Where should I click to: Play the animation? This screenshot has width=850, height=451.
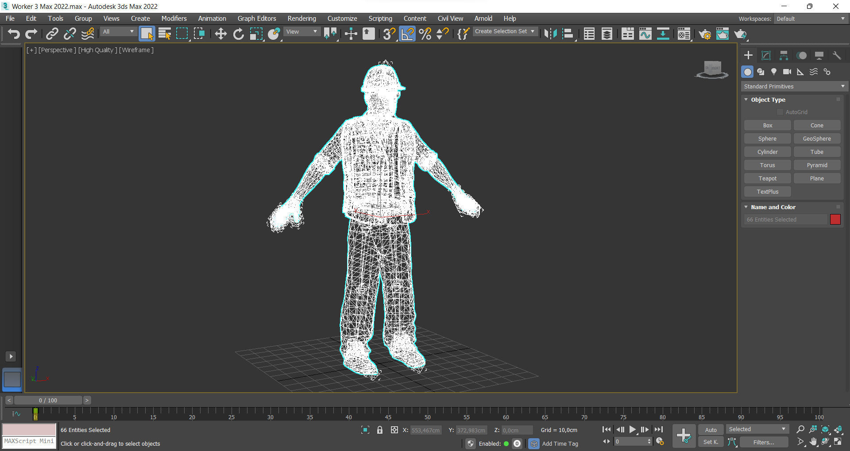tap(632, 429)
